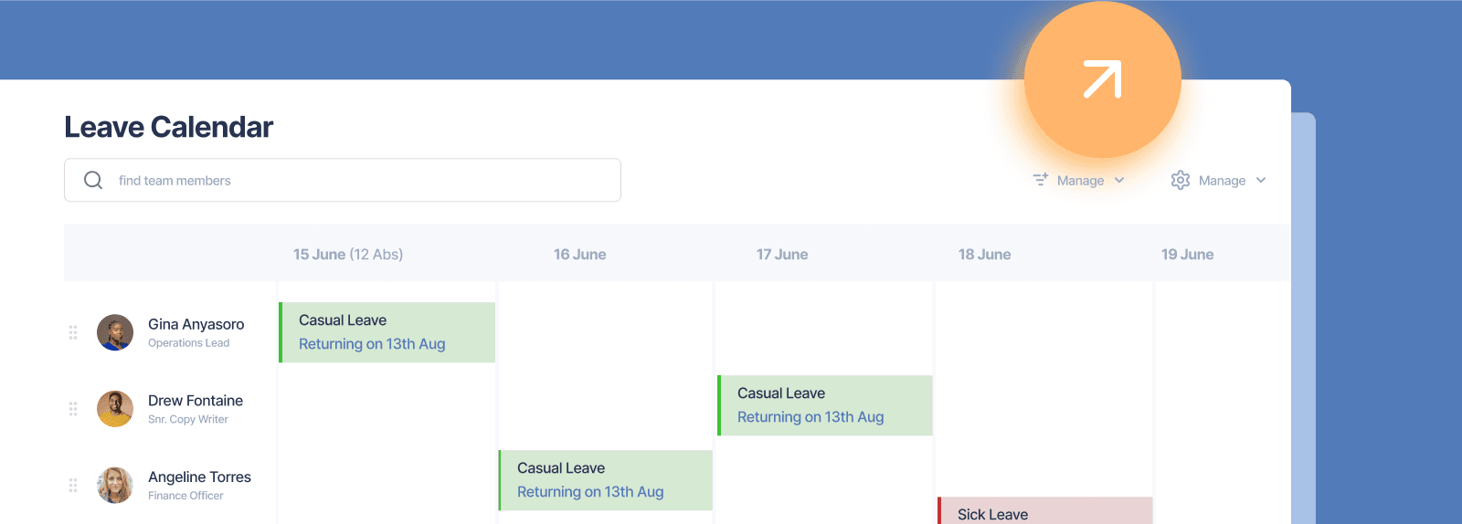
Task: Open the Sick Leave entry
Action: [x=1045, y=510]
